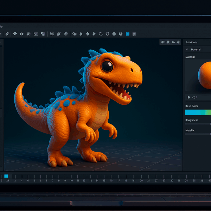This screenshot has height=211, width=211.
Task: Click the diamond icon at toolbar's left
Action: tap(15, 34)
